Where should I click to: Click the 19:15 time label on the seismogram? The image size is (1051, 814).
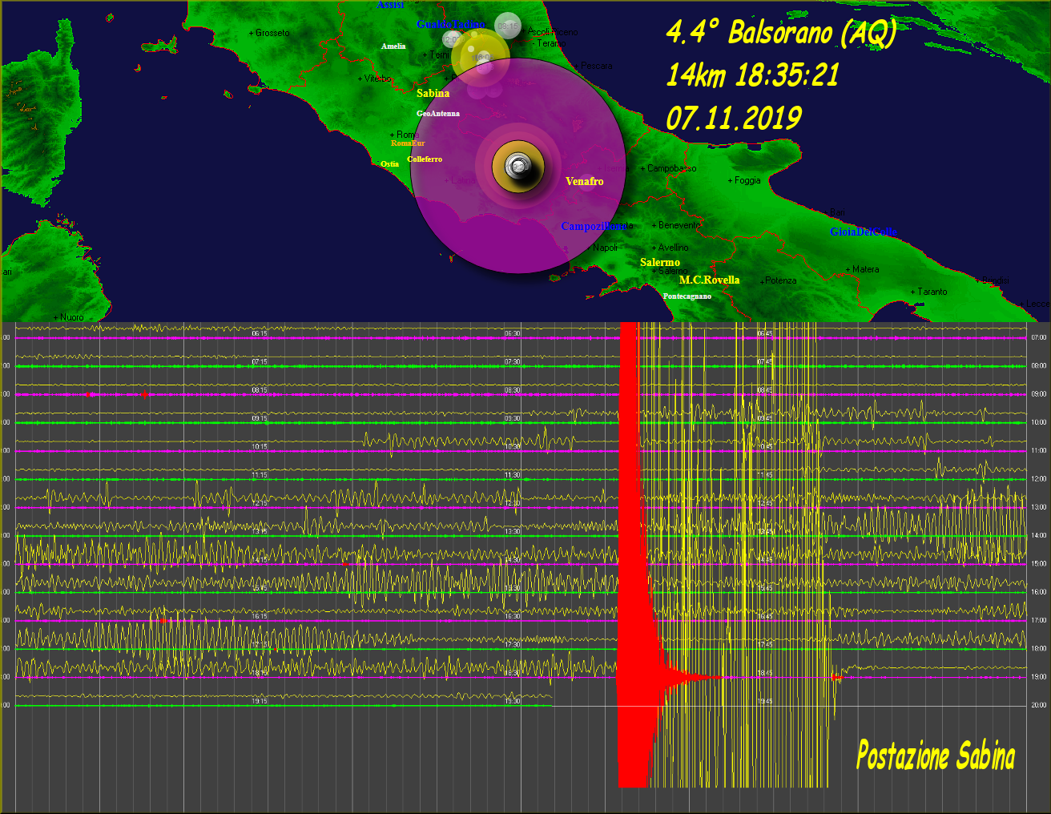[260, 701]
